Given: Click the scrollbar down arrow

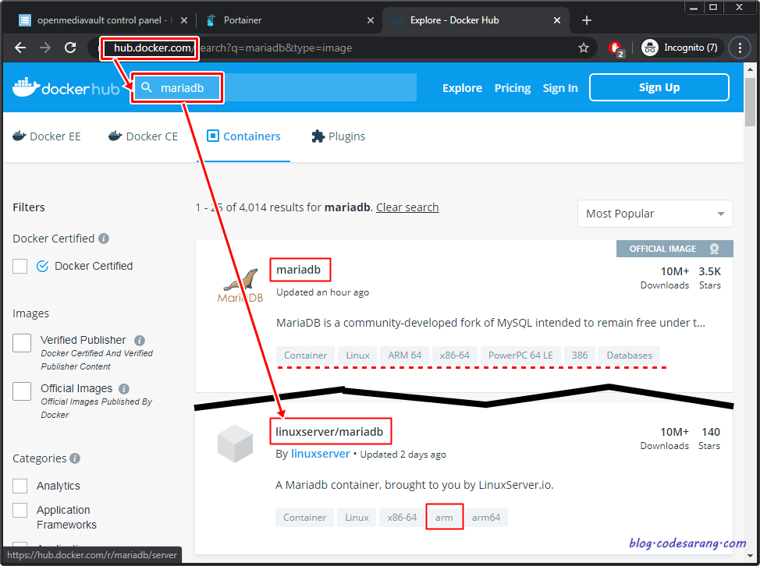Looking at the screenshot, I should pos(751,557).
